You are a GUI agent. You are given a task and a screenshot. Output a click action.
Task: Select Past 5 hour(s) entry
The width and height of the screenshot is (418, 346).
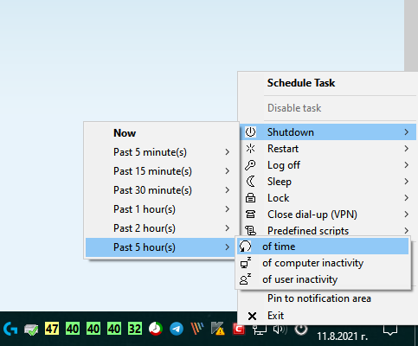coord(160,247)
